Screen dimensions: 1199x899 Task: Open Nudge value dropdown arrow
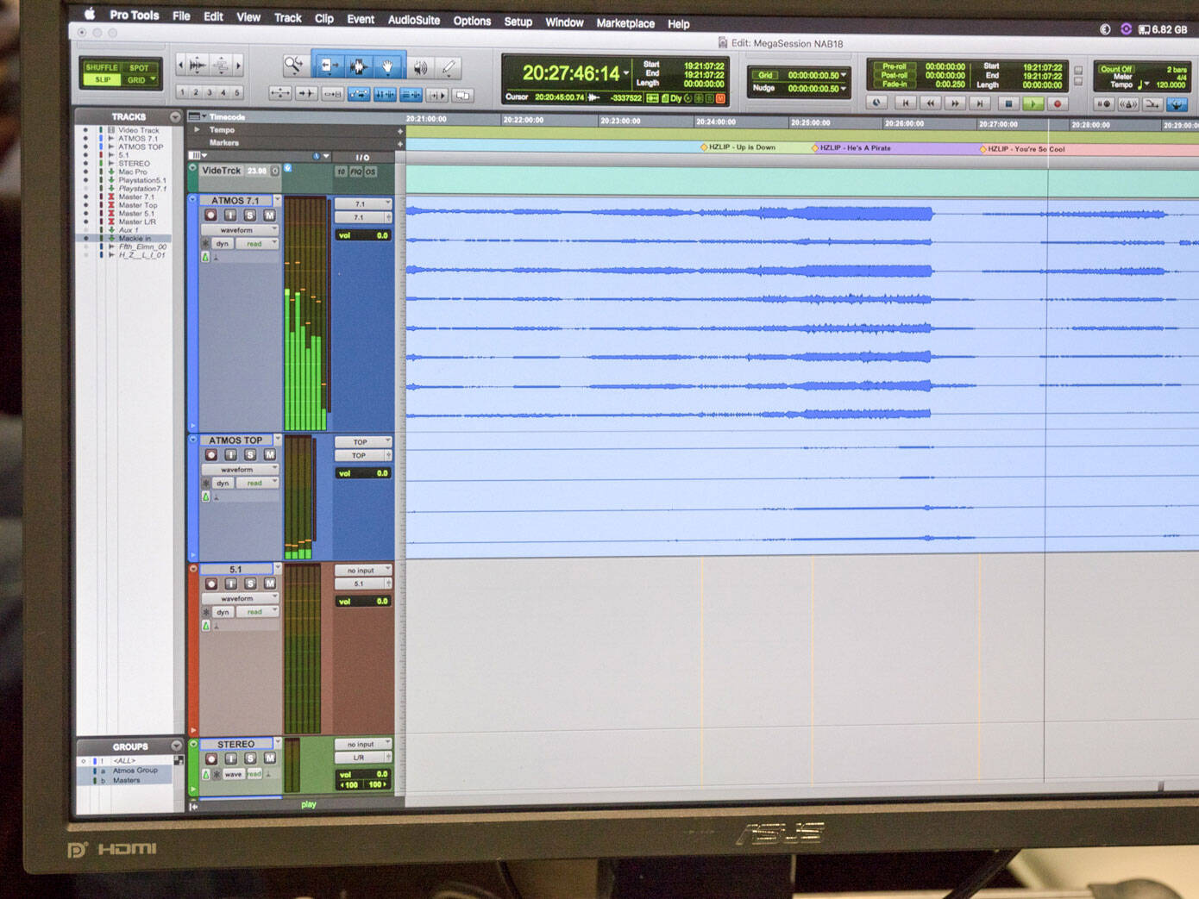point(844,89)
